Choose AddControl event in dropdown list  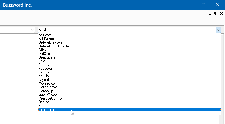(x=129, y=39)
